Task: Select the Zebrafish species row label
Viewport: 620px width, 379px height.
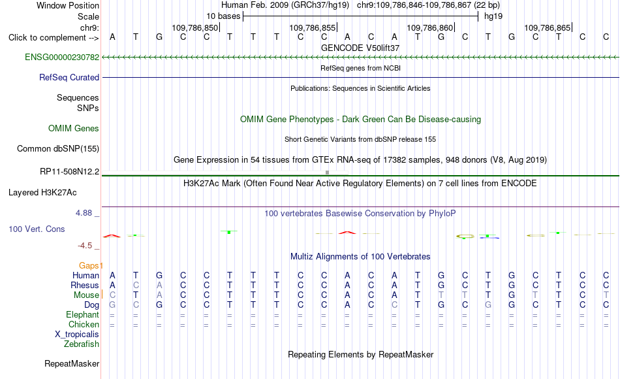Action: coord(82,344)
